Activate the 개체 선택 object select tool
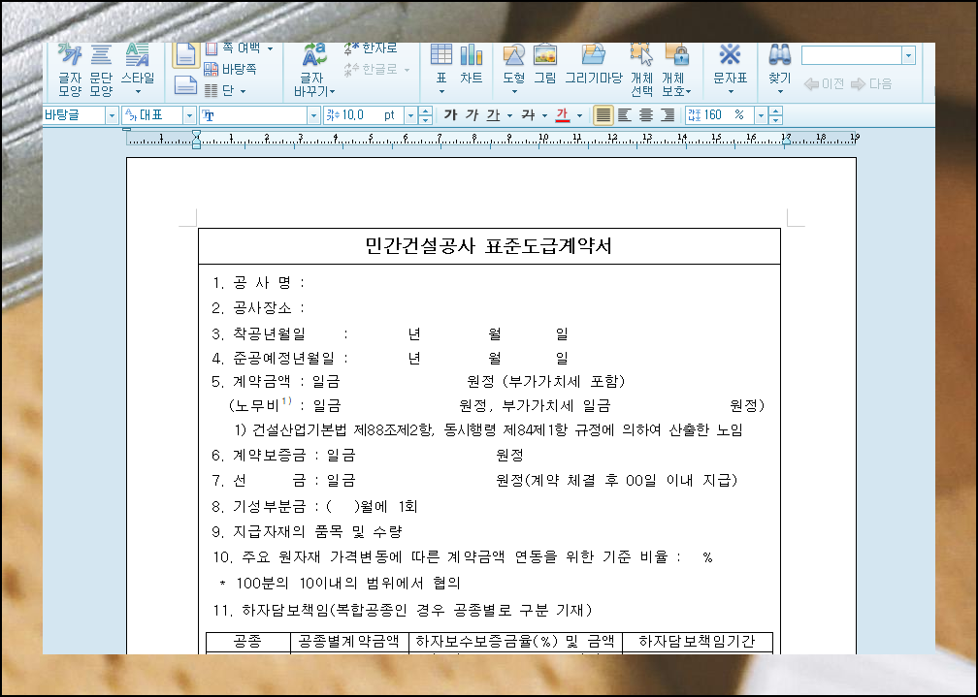The image size is (978, 697). 642,71
